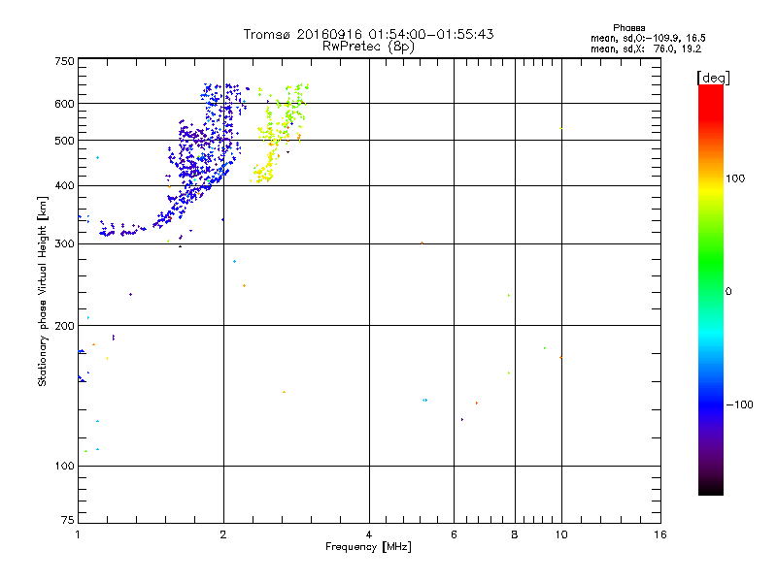Screen dimensions: 777x582
Task: Click the '1' frequency axis tick label
Action: point(78,534)
